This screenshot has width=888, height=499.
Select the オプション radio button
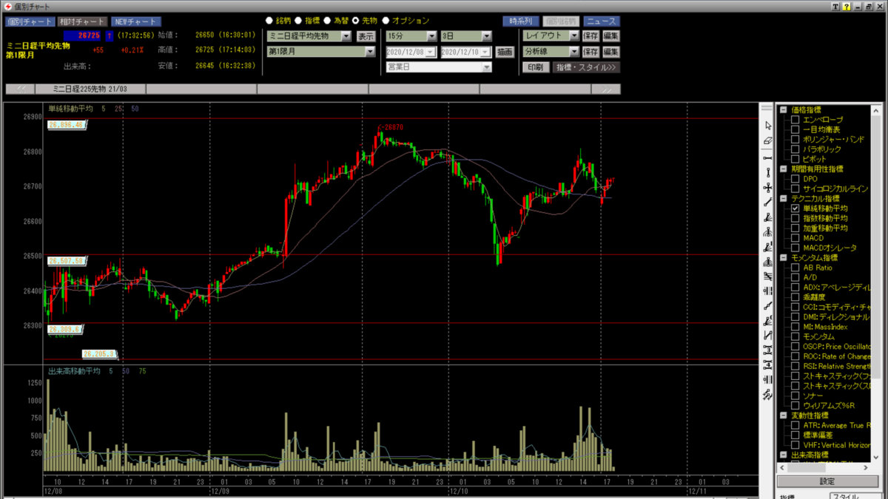click(x=386, y=21)
